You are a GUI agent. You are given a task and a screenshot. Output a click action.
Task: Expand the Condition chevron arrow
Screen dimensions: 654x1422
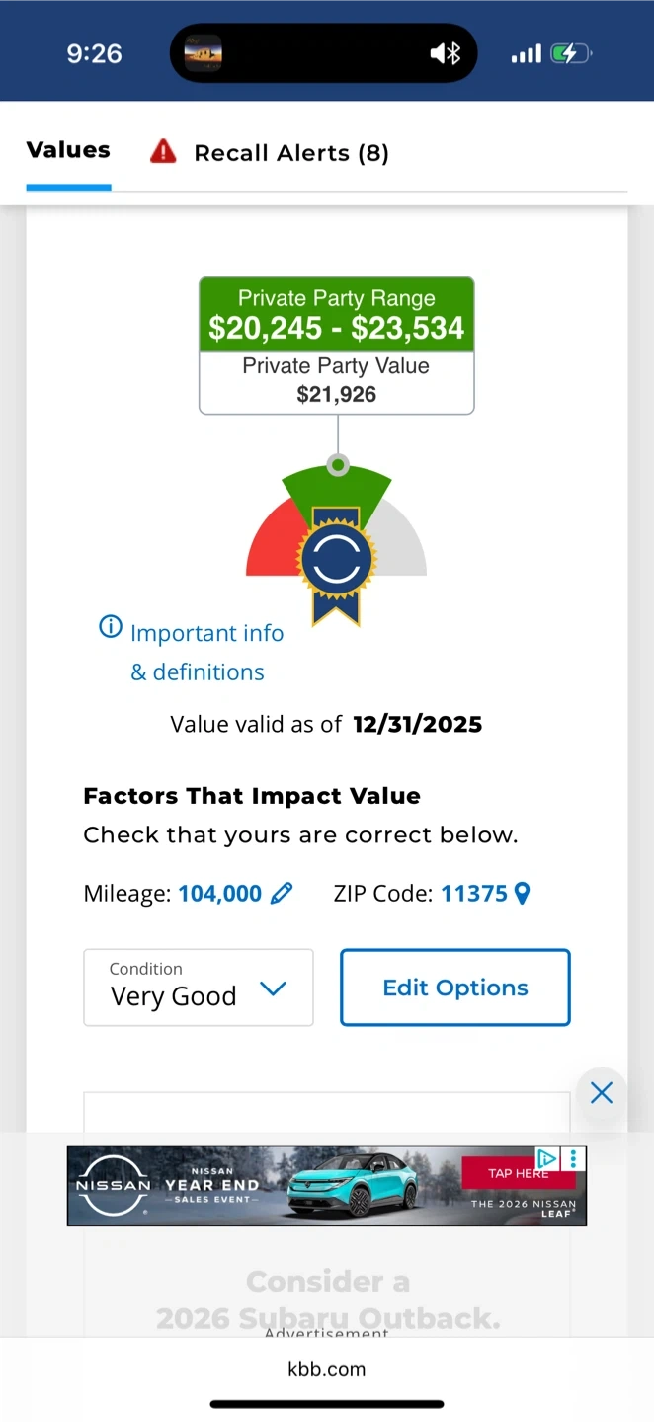272,988
